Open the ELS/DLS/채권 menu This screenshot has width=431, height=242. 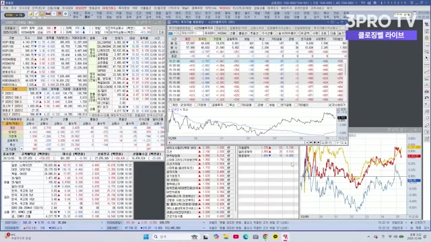pyautogui.click(x=242, y=8)
